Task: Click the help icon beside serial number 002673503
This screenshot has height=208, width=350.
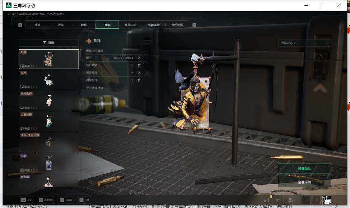Action: [x=139, y=58]
